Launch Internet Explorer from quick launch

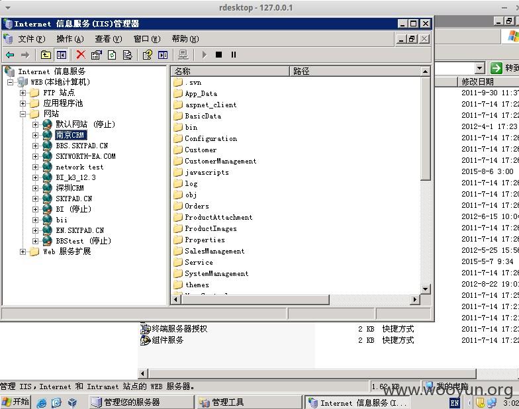click(x=41, y=402)
